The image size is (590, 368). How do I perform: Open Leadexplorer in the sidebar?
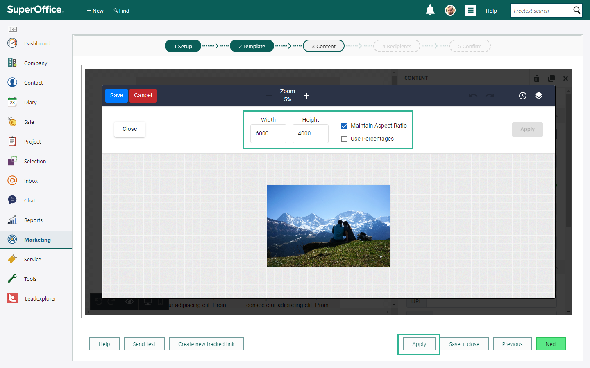coord(41,298)
